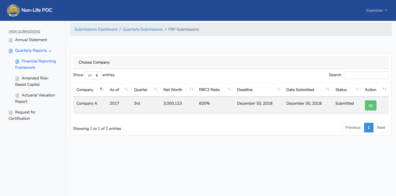
Task: Go to Submissions Dashboard breadcrumb link
Action: 96,29
